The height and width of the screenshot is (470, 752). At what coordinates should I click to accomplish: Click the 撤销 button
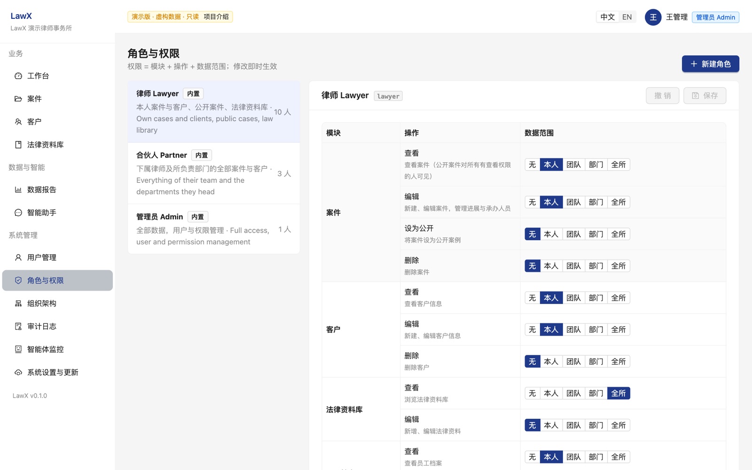click(662, 95)
